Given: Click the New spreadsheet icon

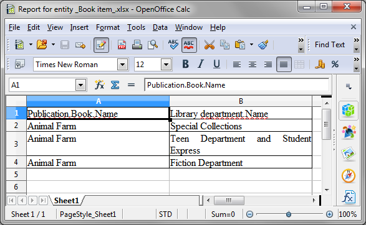Looking at the screenshot, I should 19,45.
